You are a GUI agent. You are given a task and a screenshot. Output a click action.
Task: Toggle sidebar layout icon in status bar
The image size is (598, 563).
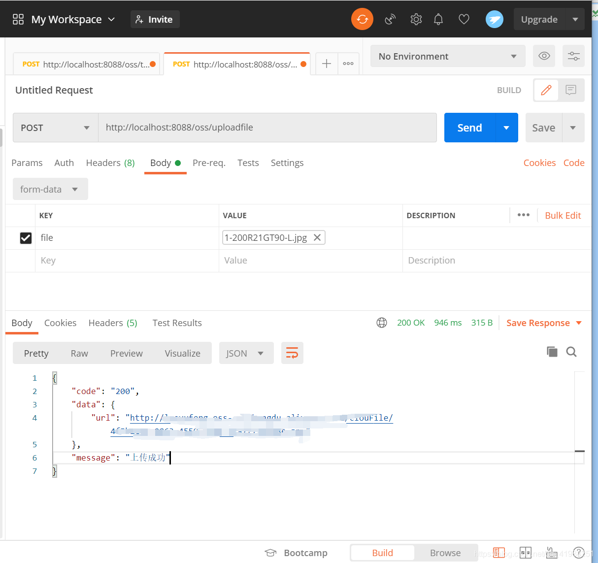499,553
